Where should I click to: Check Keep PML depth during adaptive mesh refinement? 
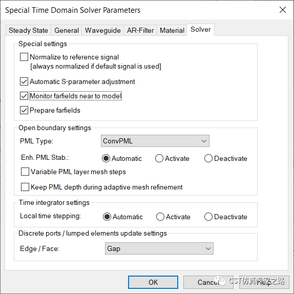[25, 187]
